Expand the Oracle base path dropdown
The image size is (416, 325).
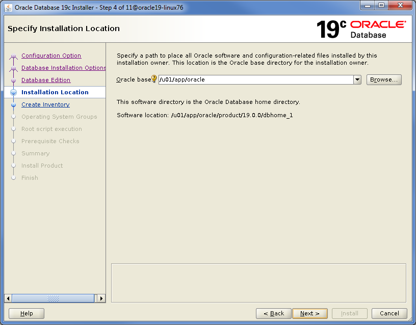357,79
